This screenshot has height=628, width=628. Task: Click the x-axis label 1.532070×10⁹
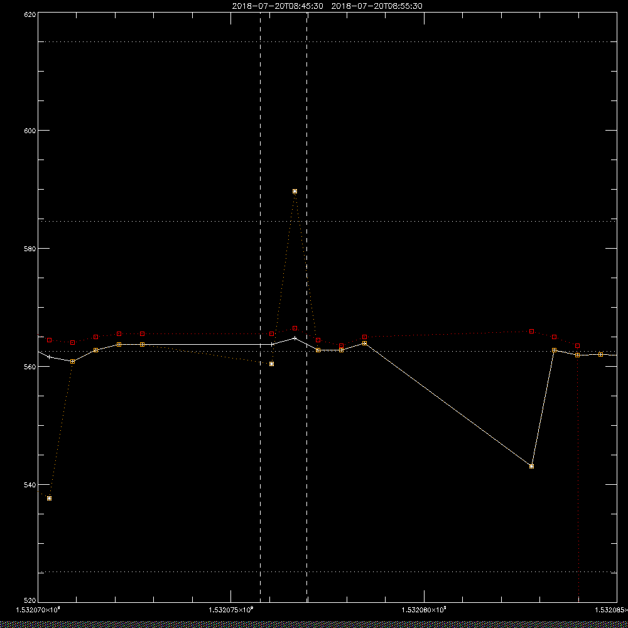(x=38, y=610)
